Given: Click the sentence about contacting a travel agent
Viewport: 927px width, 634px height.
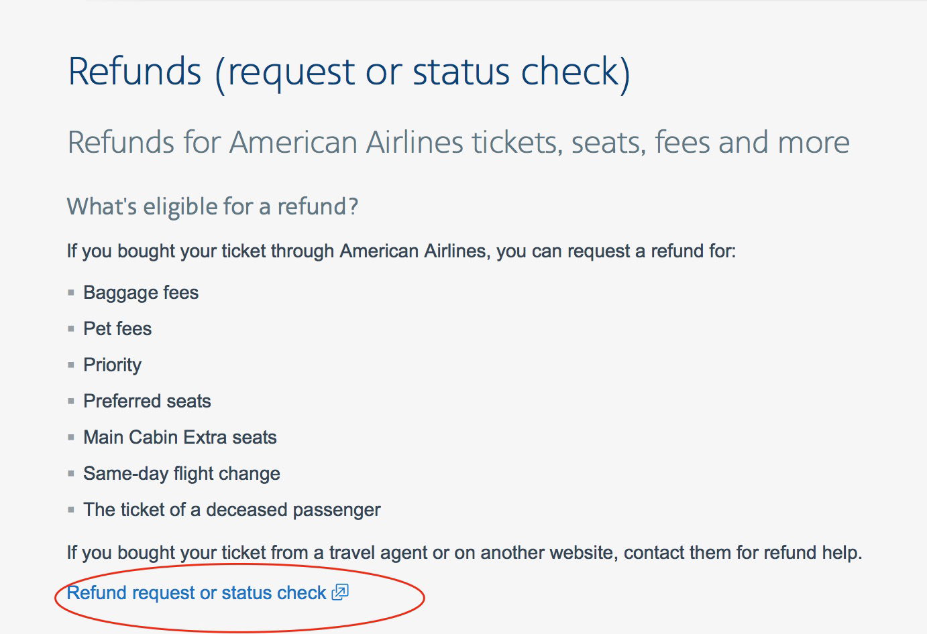Looking at the screenshot, I should coord(464,553).
